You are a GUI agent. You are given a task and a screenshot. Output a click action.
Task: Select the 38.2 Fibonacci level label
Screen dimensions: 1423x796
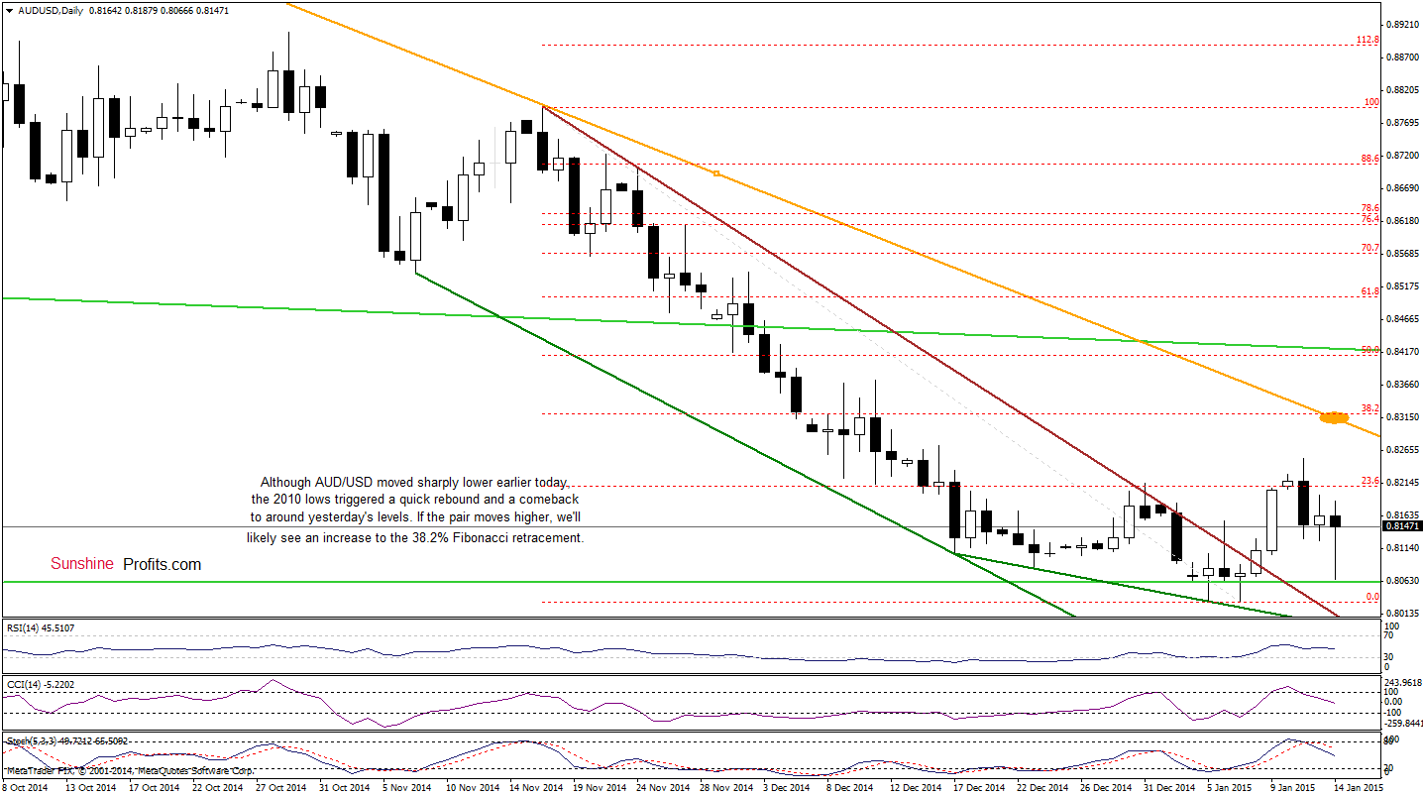click(1370, 407)
